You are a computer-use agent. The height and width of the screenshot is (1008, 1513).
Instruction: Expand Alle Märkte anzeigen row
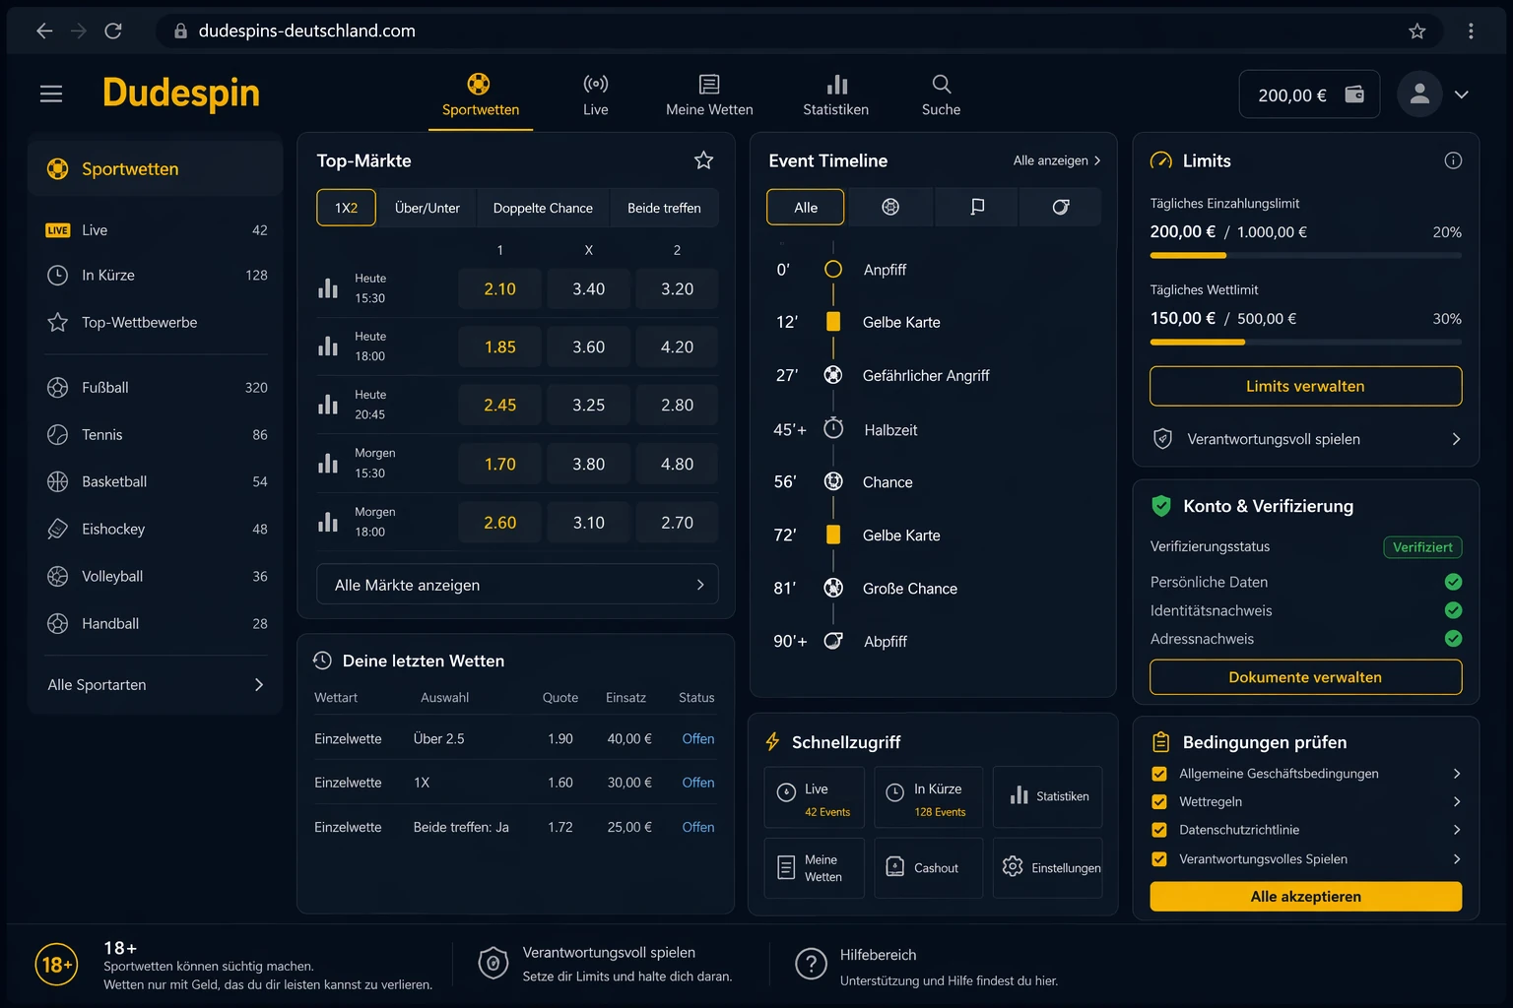[x=517, y=585]
